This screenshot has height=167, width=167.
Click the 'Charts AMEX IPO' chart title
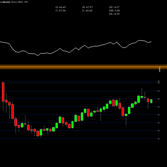(x=19, y=2)
